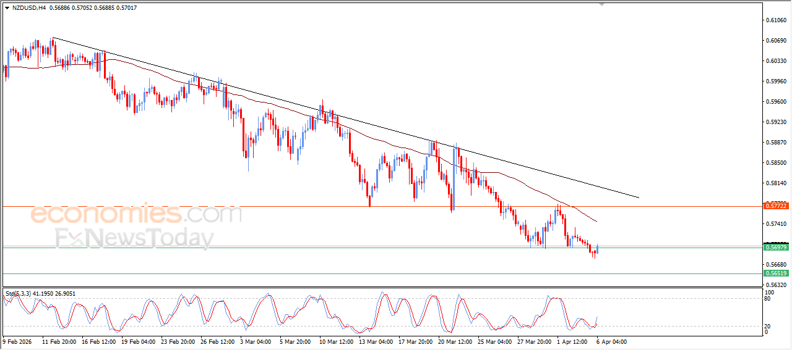
Task: Click the orange horizontal resistance line
Action: pyautogui.click(x=247, y=206)
